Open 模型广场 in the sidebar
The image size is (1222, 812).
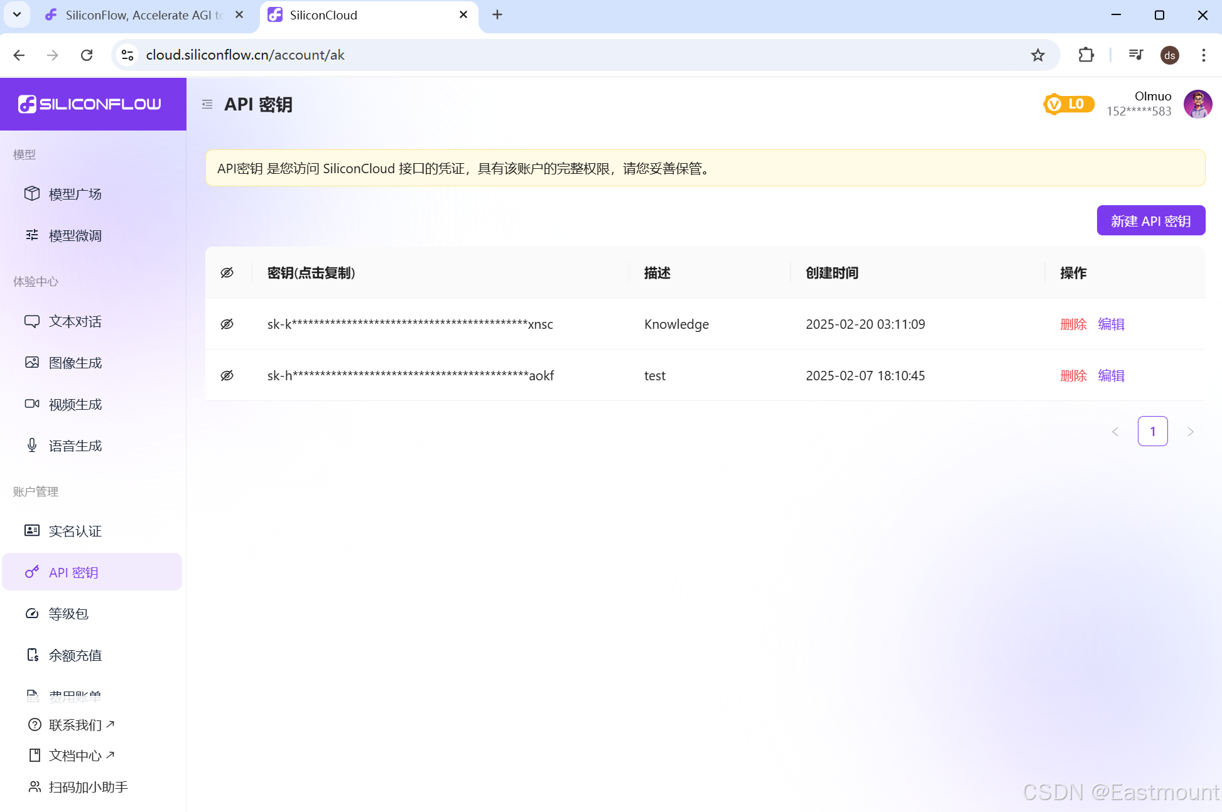[75, 194]
